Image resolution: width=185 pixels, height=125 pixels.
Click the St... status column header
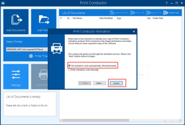click(69, 18)
